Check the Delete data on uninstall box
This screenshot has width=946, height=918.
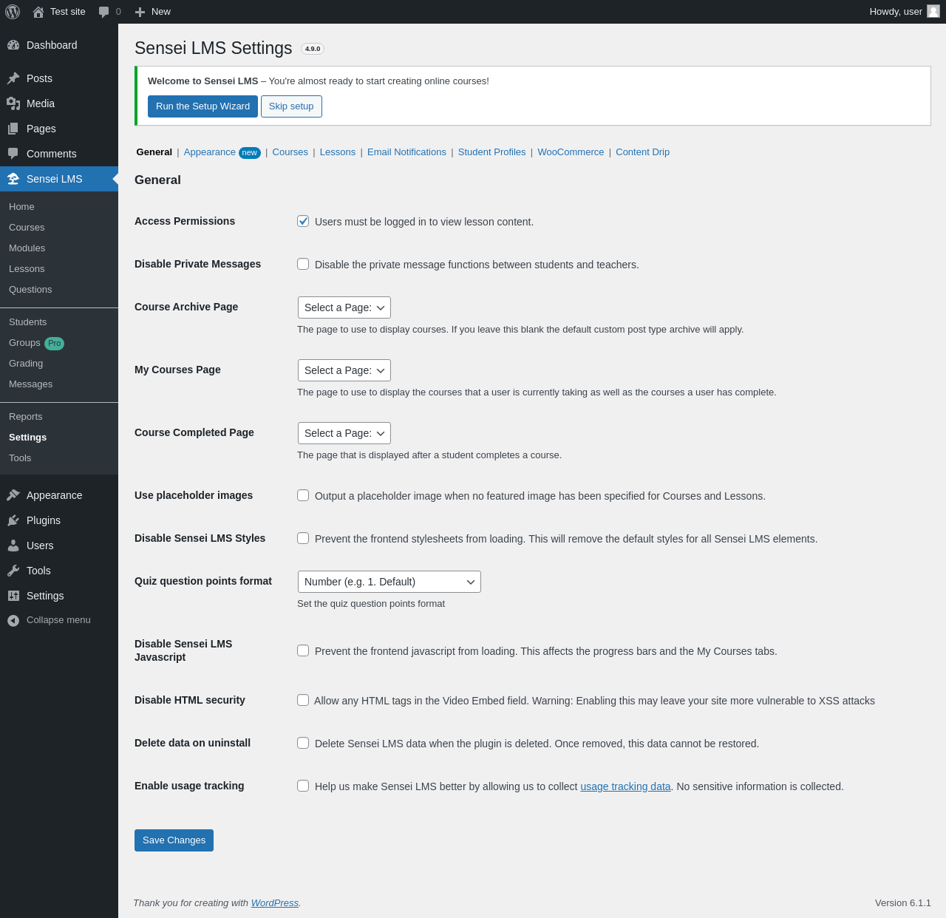point(303,743)
